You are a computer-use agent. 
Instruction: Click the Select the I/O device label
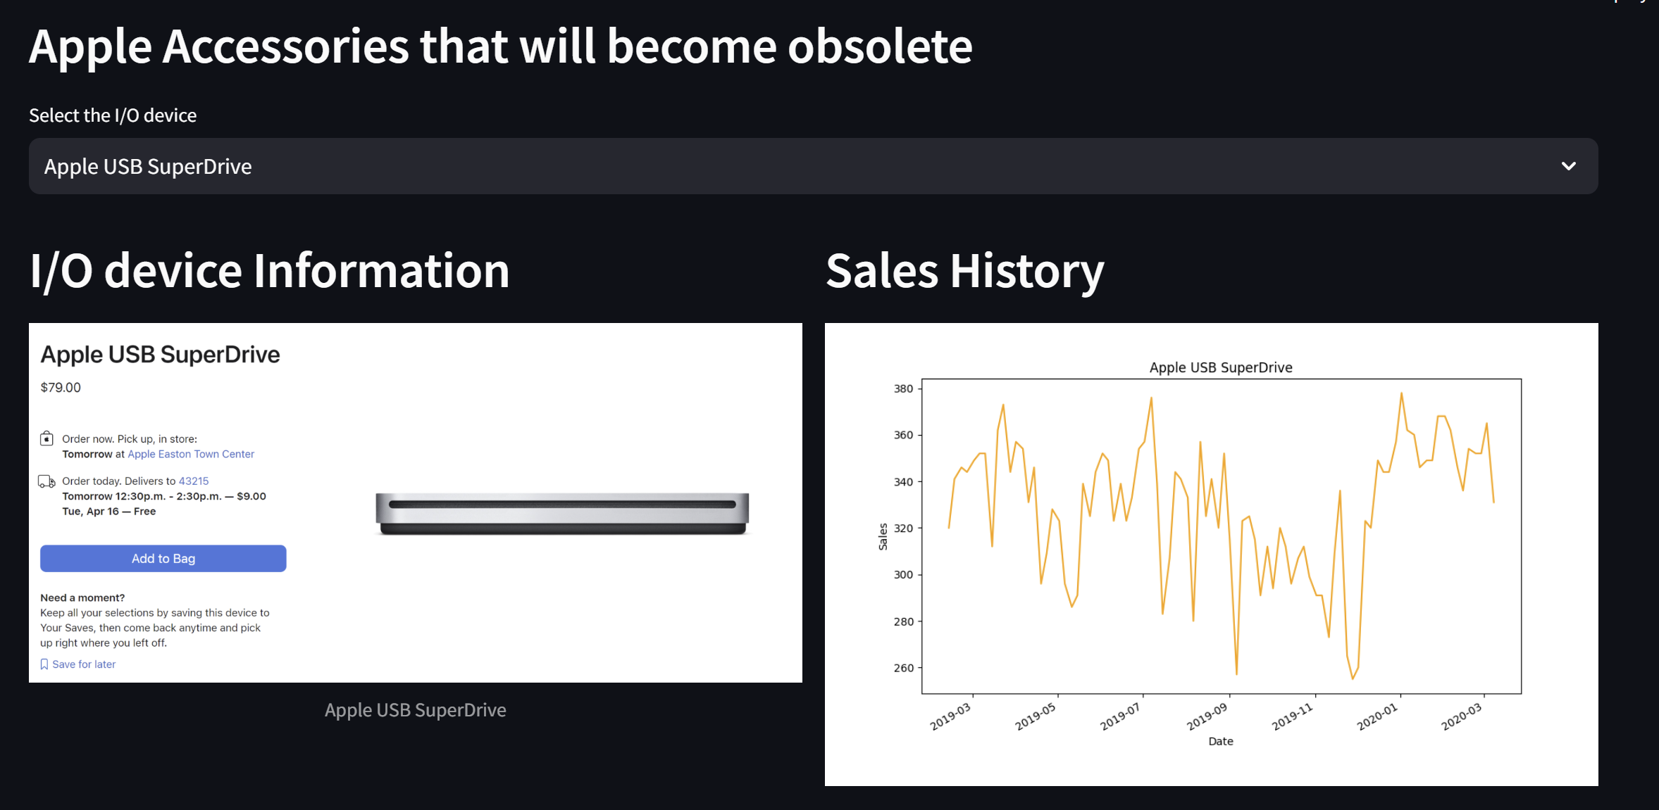(113, 115)
